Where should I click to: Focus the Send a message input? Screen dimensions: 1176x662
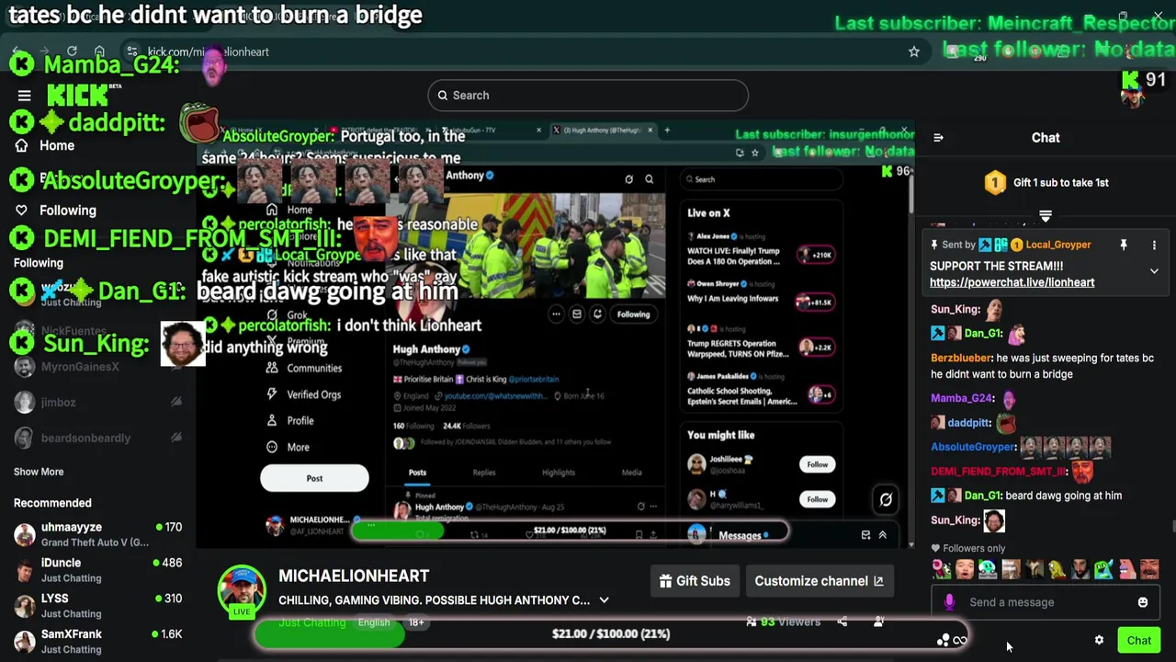coord(1044,602)
